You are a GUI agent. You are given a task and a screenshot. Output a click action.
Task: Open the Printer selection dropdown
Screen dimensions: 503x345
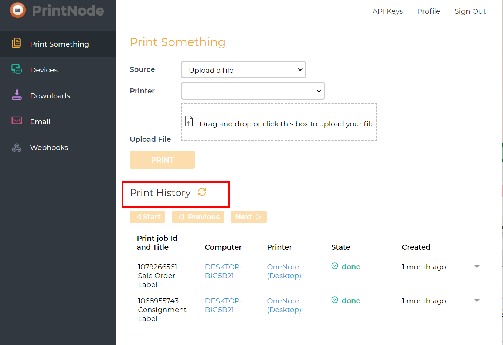253,91
